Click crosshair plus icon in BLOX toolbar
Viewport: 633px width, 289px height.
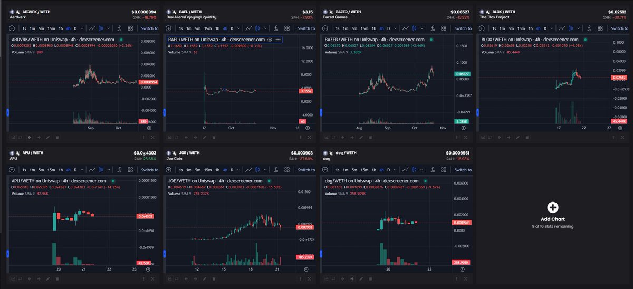483,28
